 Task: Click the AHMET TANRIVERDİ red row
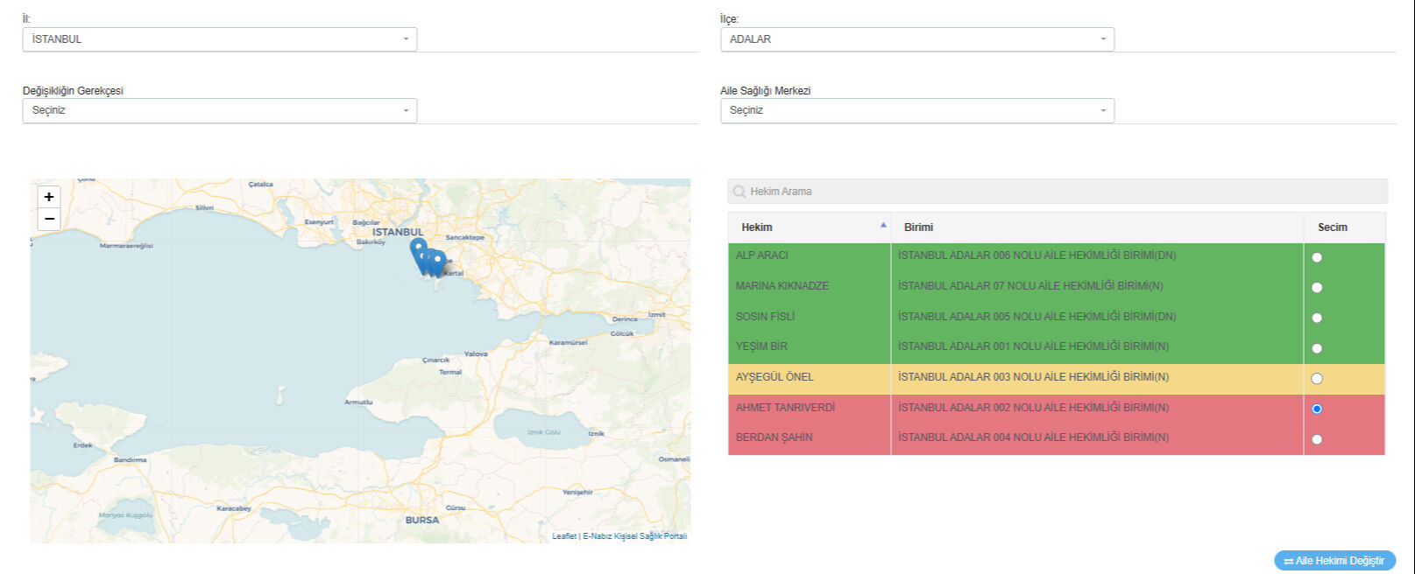pos(786,408)
